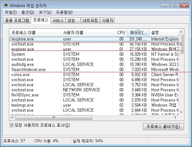The height and width of the screenshot is (147, 192).
Task: Check the 모든 사용자의 프로세스 표시 checkbox
Action: pyautogui.click(x=12, y=125)
